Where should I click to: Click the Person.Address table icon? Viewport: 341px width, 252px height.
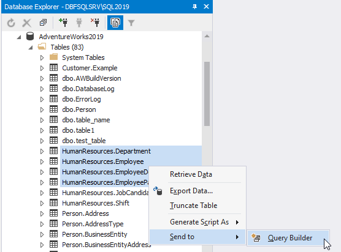(53, 213)
